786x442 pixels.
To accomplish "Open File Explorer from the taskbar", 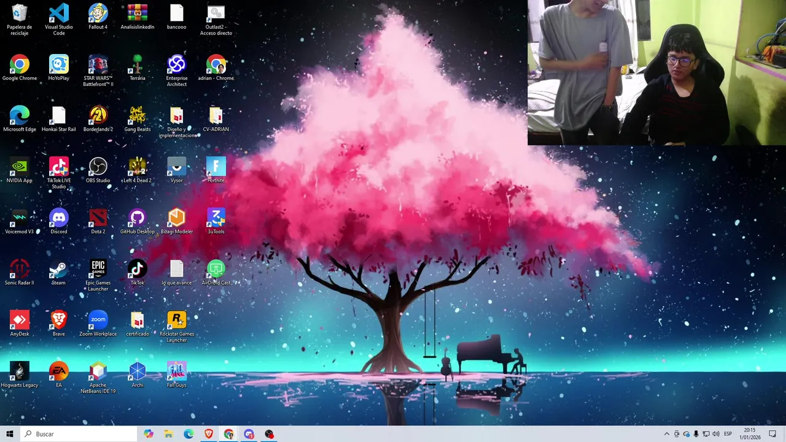I will click(x=168, y=434).
